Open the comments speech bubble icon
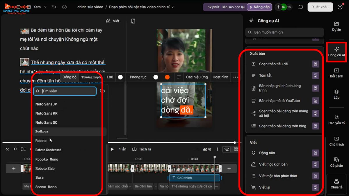 click(x=301, y=7)
